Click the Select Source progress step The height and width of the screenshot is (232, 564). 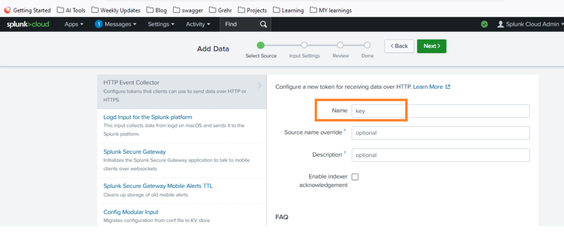pyautogui.click(x=261, y=46)
